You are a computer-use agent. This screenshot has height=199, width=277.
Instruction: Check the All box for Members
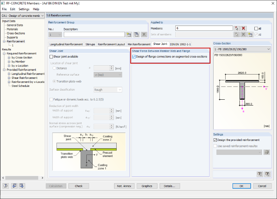(x=256, y=28)
